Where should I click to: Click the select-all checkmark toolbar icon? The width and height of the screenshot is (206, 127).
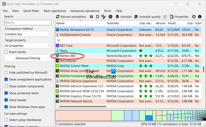[92, 17]
